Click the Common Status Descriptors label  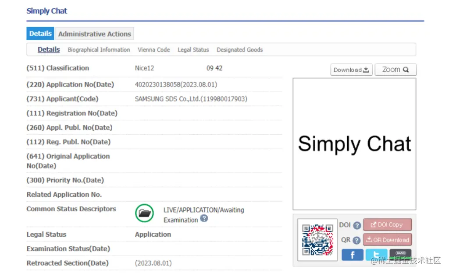(x=71, y=209)
